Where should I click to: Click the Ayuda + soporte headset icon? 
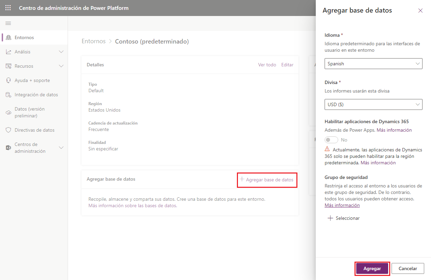point(8,80)
